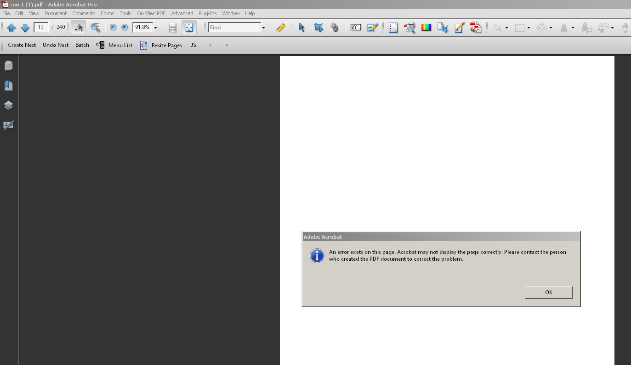Open dropdown next to plug-in arrow tool
The width and height of the screenshot is (631, 365).
[506, 28]
